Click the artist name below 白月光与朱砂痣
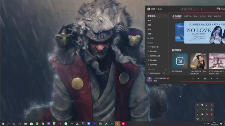The height and width of the screenshot is (126, 225). pos(155,81)
